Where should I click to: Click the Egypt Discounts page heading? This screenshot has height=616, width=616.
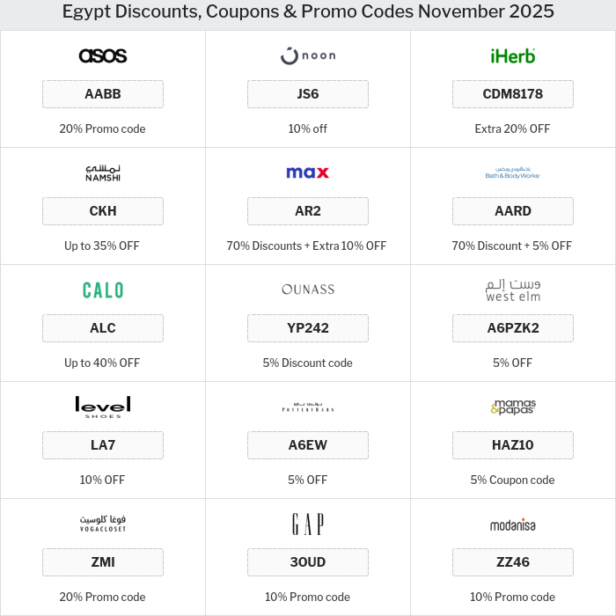point(308,11)
